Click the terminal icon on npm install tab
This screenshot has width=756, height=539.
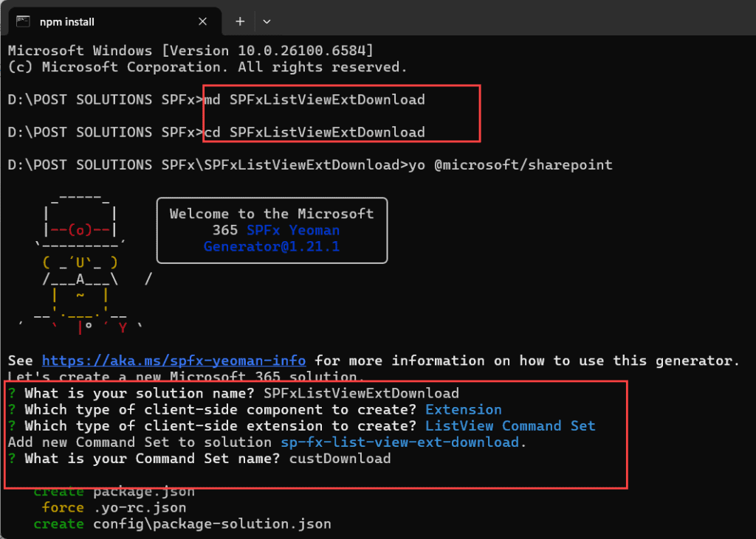(23, 21)
